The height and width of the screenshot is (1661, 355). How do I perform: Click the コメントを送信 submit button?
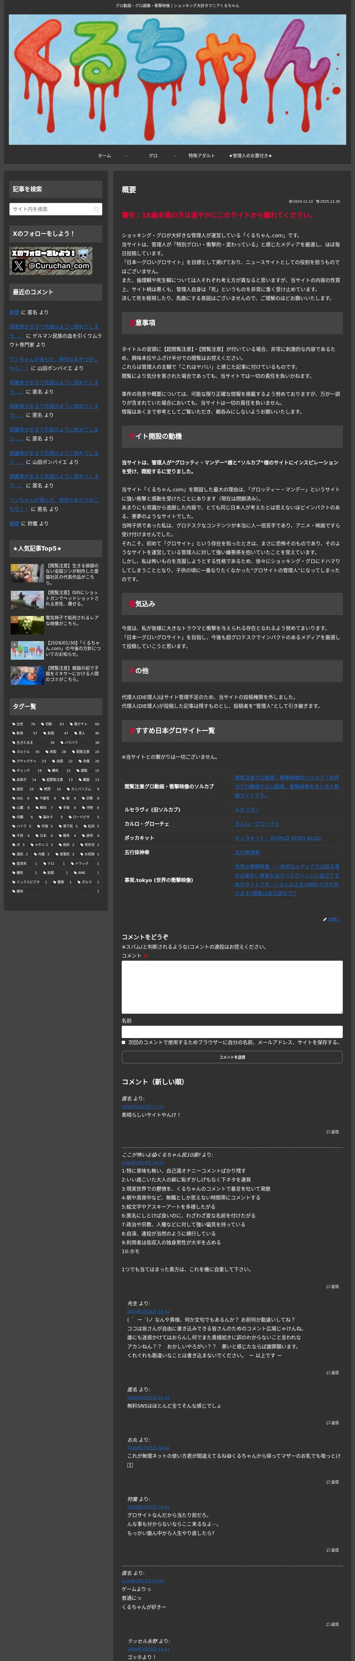point(232,1057)
